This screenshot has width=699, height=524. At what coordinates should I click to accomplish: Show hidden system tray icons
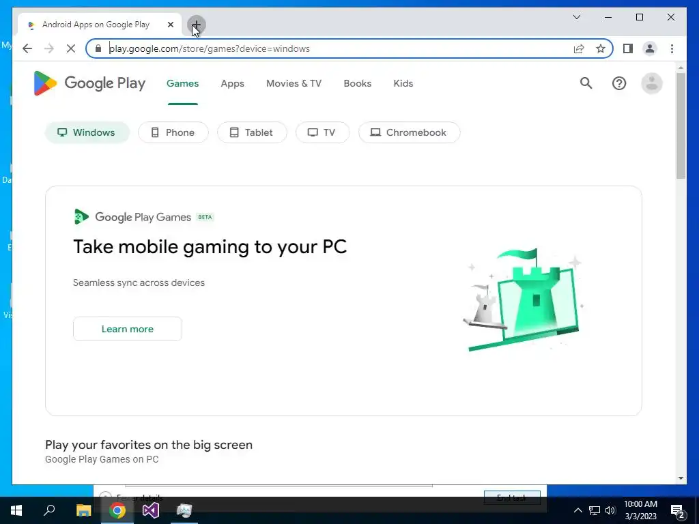coord(577,510)
